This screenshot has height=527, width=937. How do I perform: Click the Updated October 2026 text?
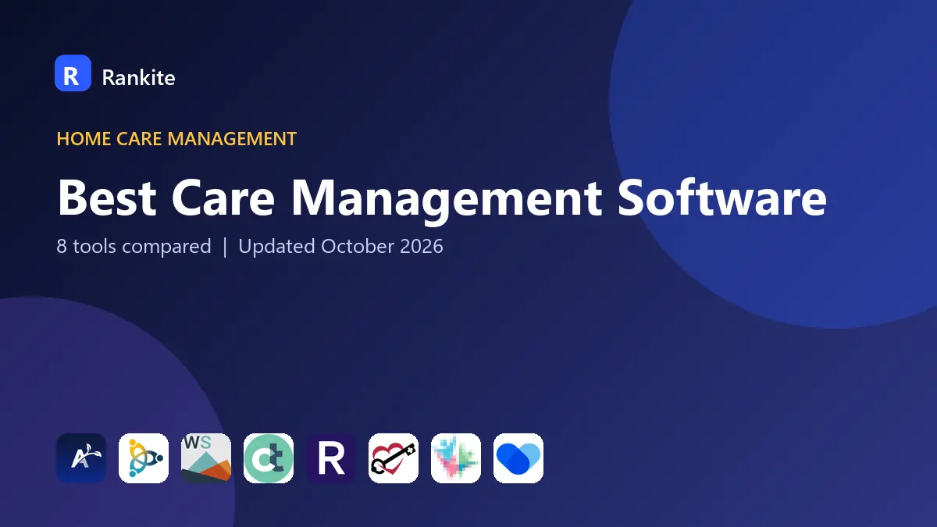[340, 247]
